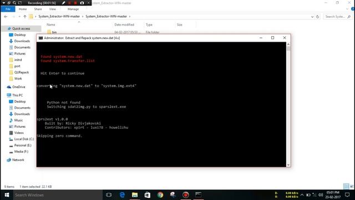Screen dimensions: 355x200
Task: Open the QURepack folder shortcut
Action: pos(22,72)
